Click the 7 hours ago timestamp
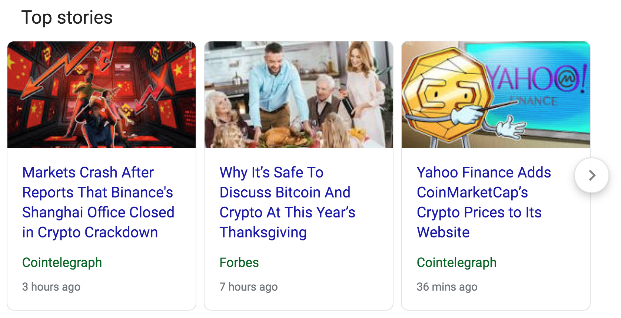 click(x=248, y=287)
